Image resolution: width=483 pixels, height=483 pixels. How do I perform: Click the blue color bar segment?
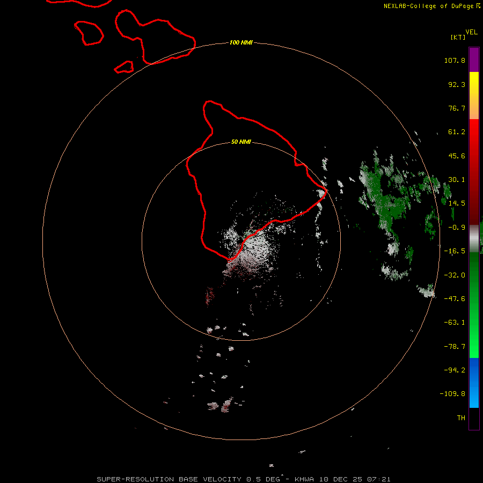point(474,383)
